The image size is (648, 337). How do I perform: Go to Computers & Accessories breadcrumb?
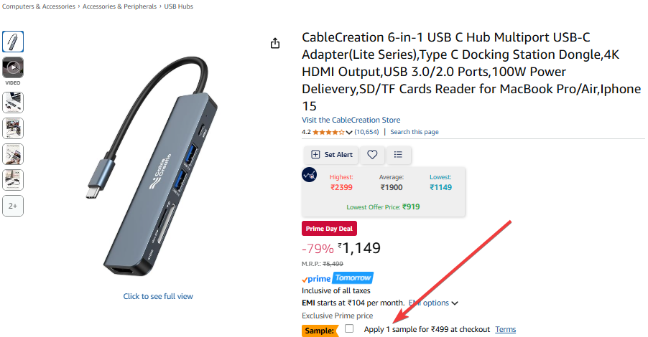(39, 6)
